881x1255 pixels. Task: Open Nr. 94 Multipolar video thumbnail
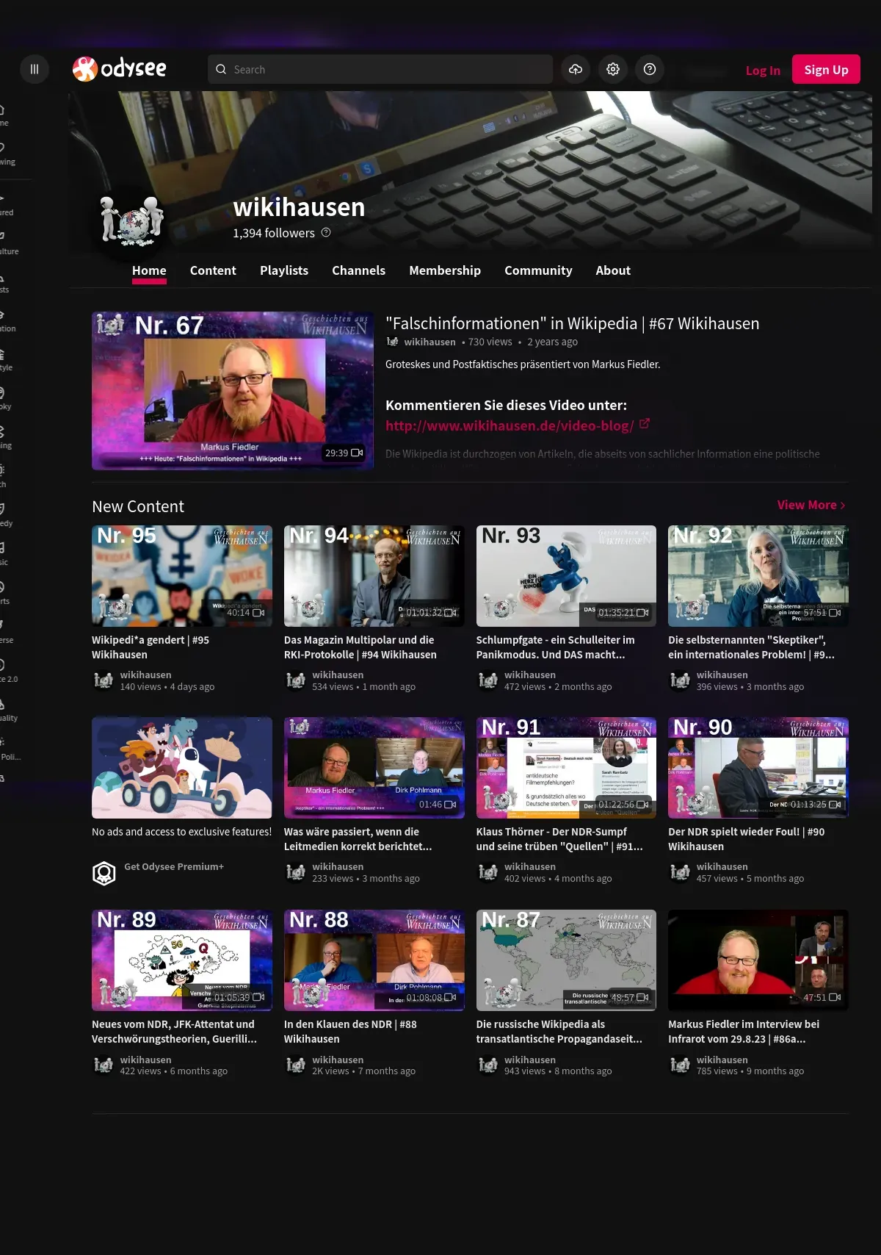point(374,576)
